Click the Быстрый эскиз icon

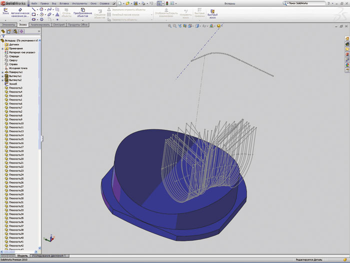pyautogui.click(x=212, y=12)
